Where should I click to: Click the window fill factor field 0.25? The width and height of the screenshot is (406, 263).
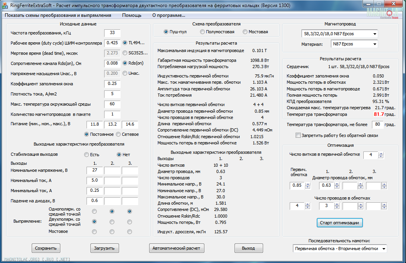pos(112,84)
